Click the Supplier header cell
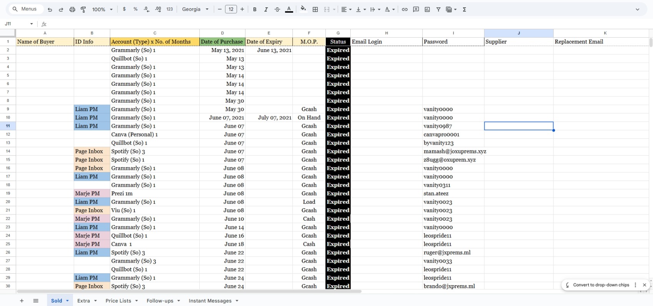This screenshot has width=653, height=306. click(x=519, y=41)
